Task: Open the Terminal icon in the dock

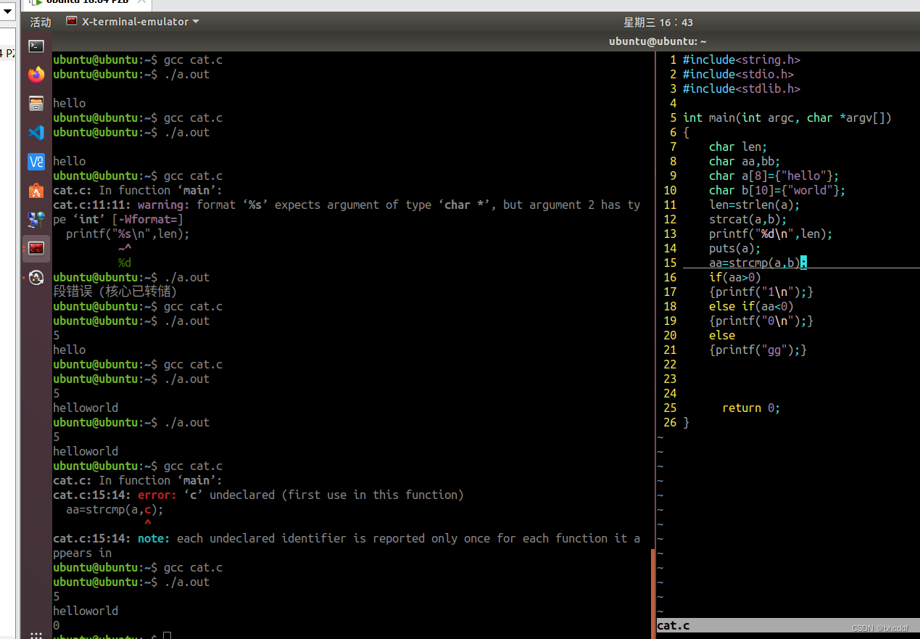Action: [x=36, y=46]
